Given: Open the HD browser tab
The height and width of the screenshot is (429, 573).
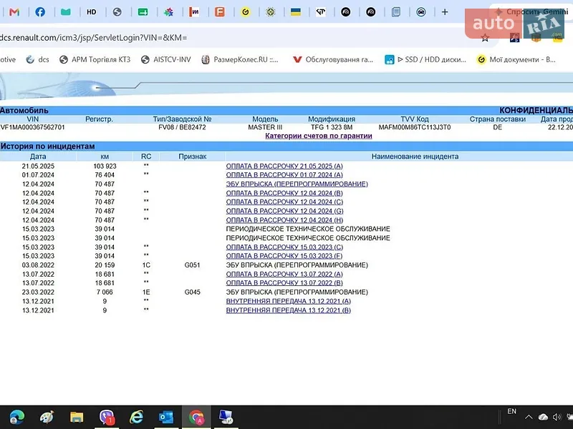Looking at the screenshot, I should coord(92,12).
